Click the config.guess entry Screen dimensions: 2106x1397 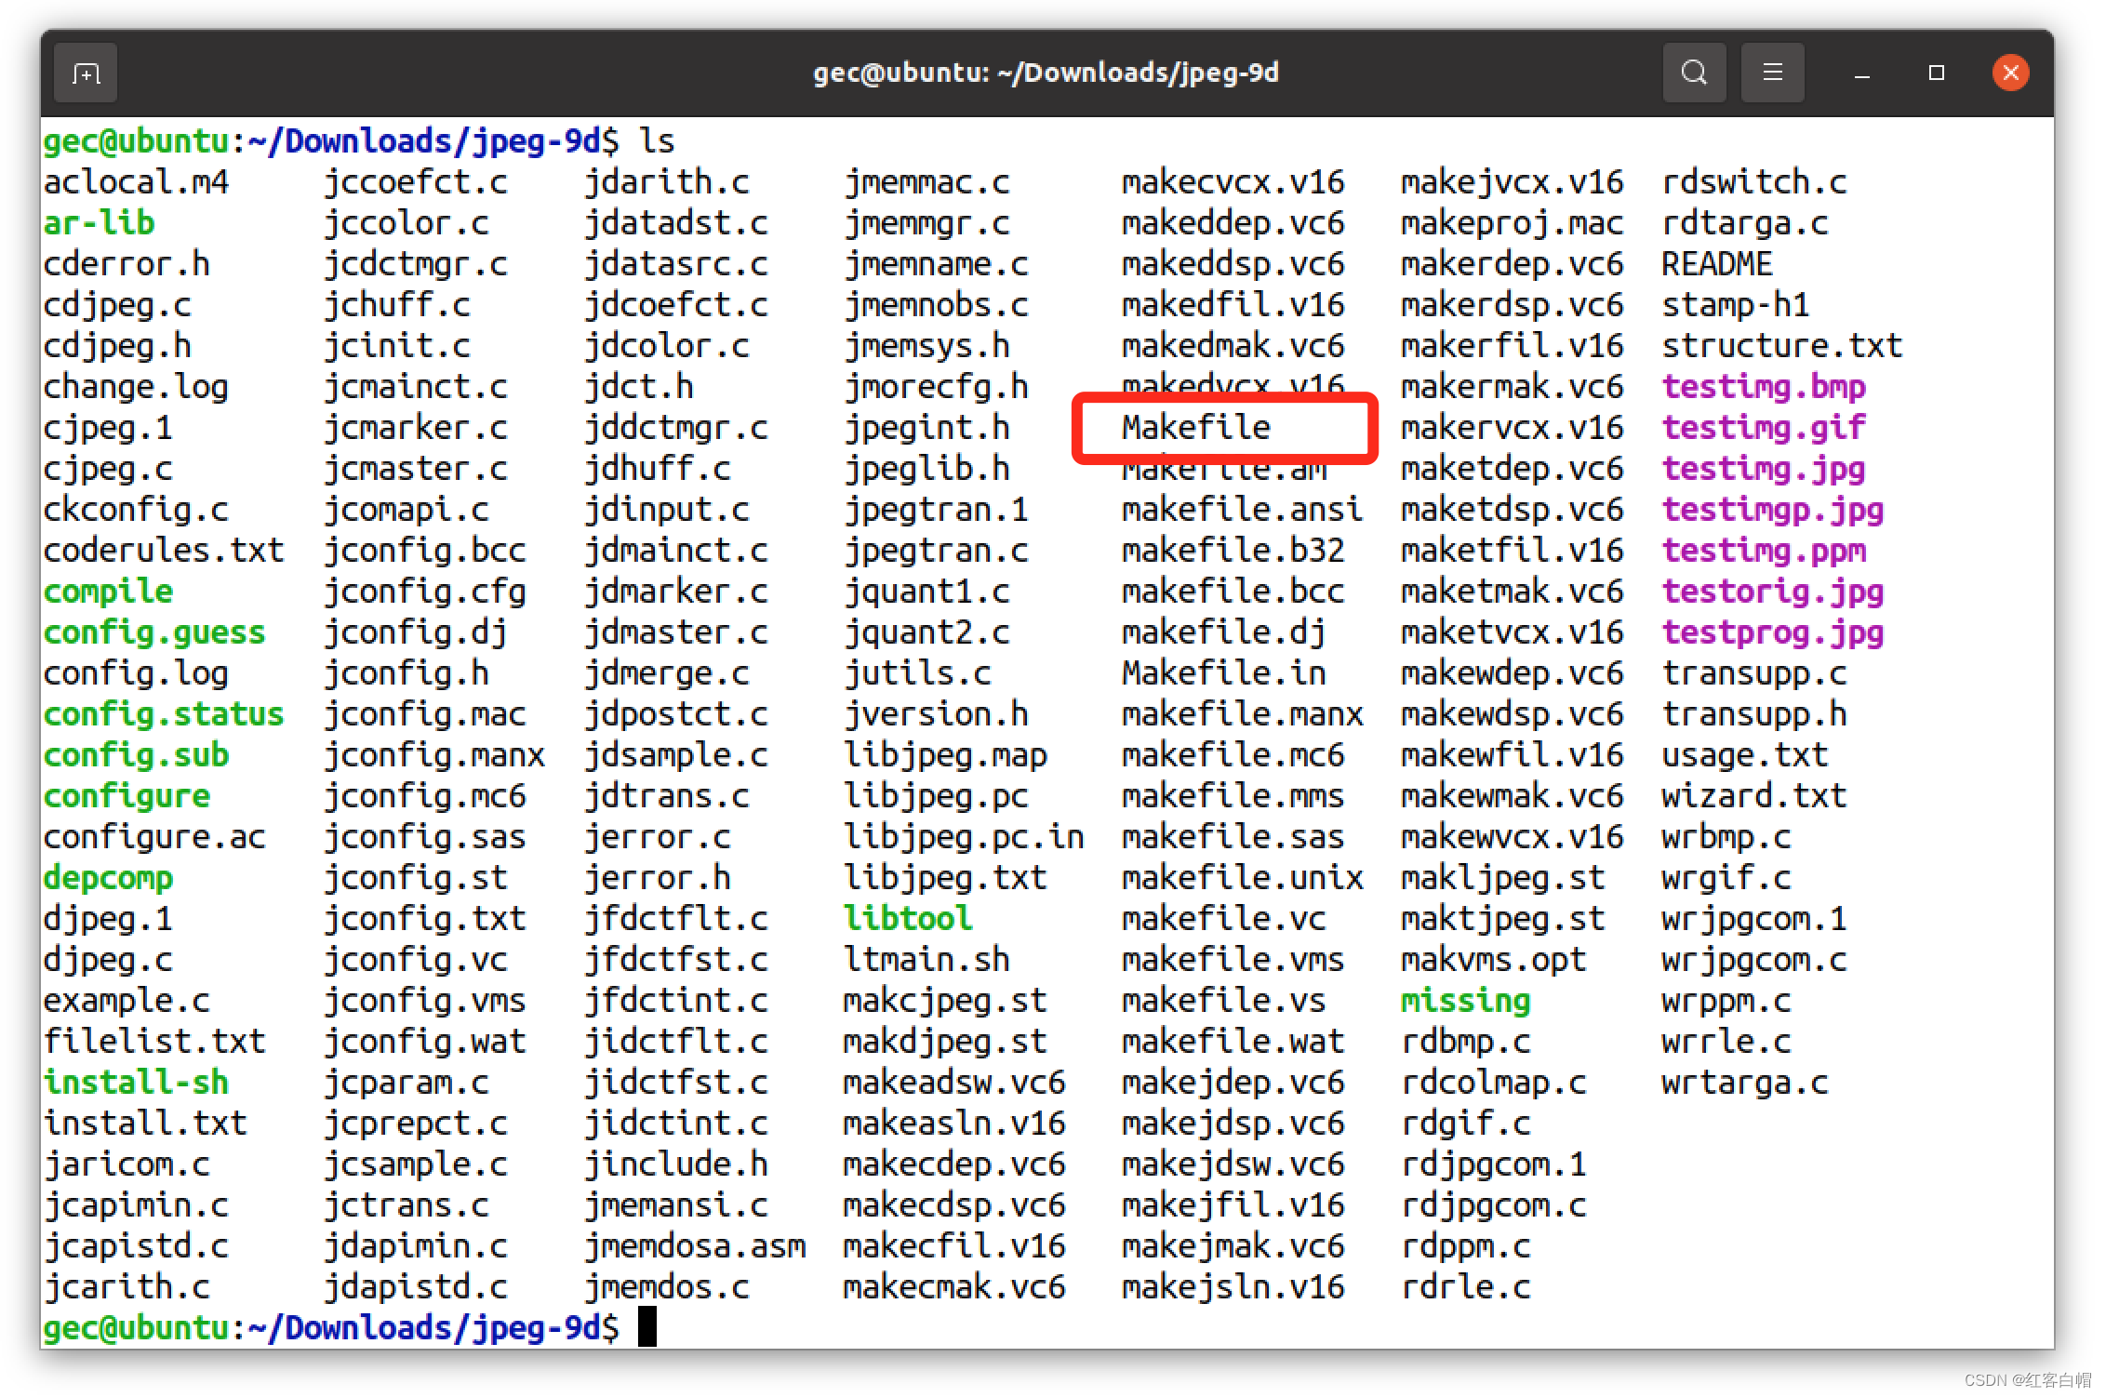point(154,632)
